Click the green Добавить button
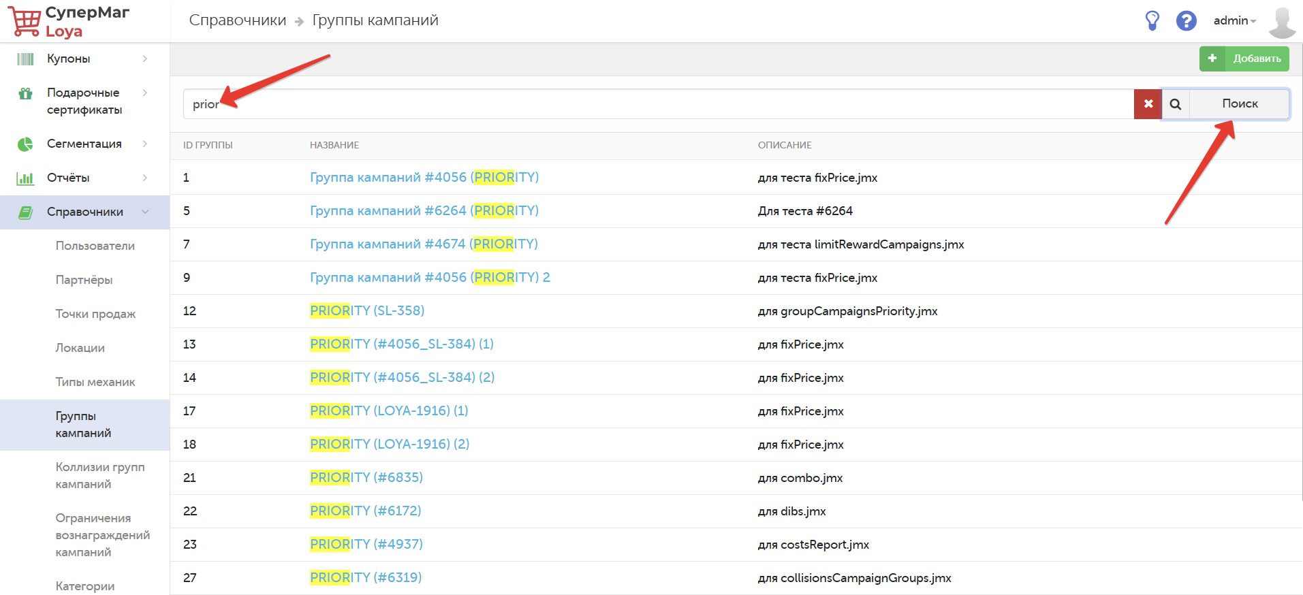 click(1244, 59)
